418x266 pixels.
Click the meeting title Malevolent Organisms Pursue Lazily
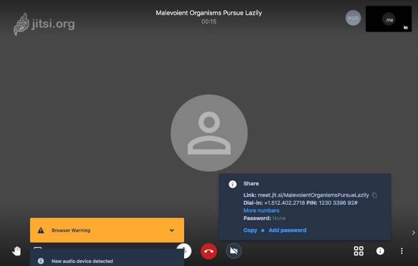(x=208, y=13)
